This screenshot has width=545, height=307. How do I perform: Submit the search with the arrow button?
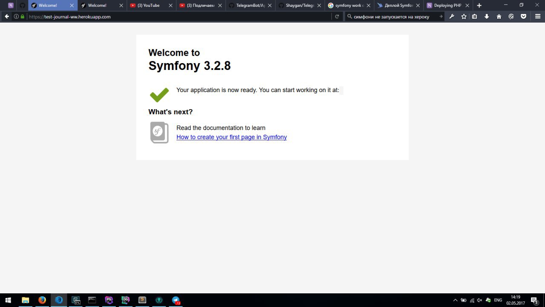(x=441, y=17)
